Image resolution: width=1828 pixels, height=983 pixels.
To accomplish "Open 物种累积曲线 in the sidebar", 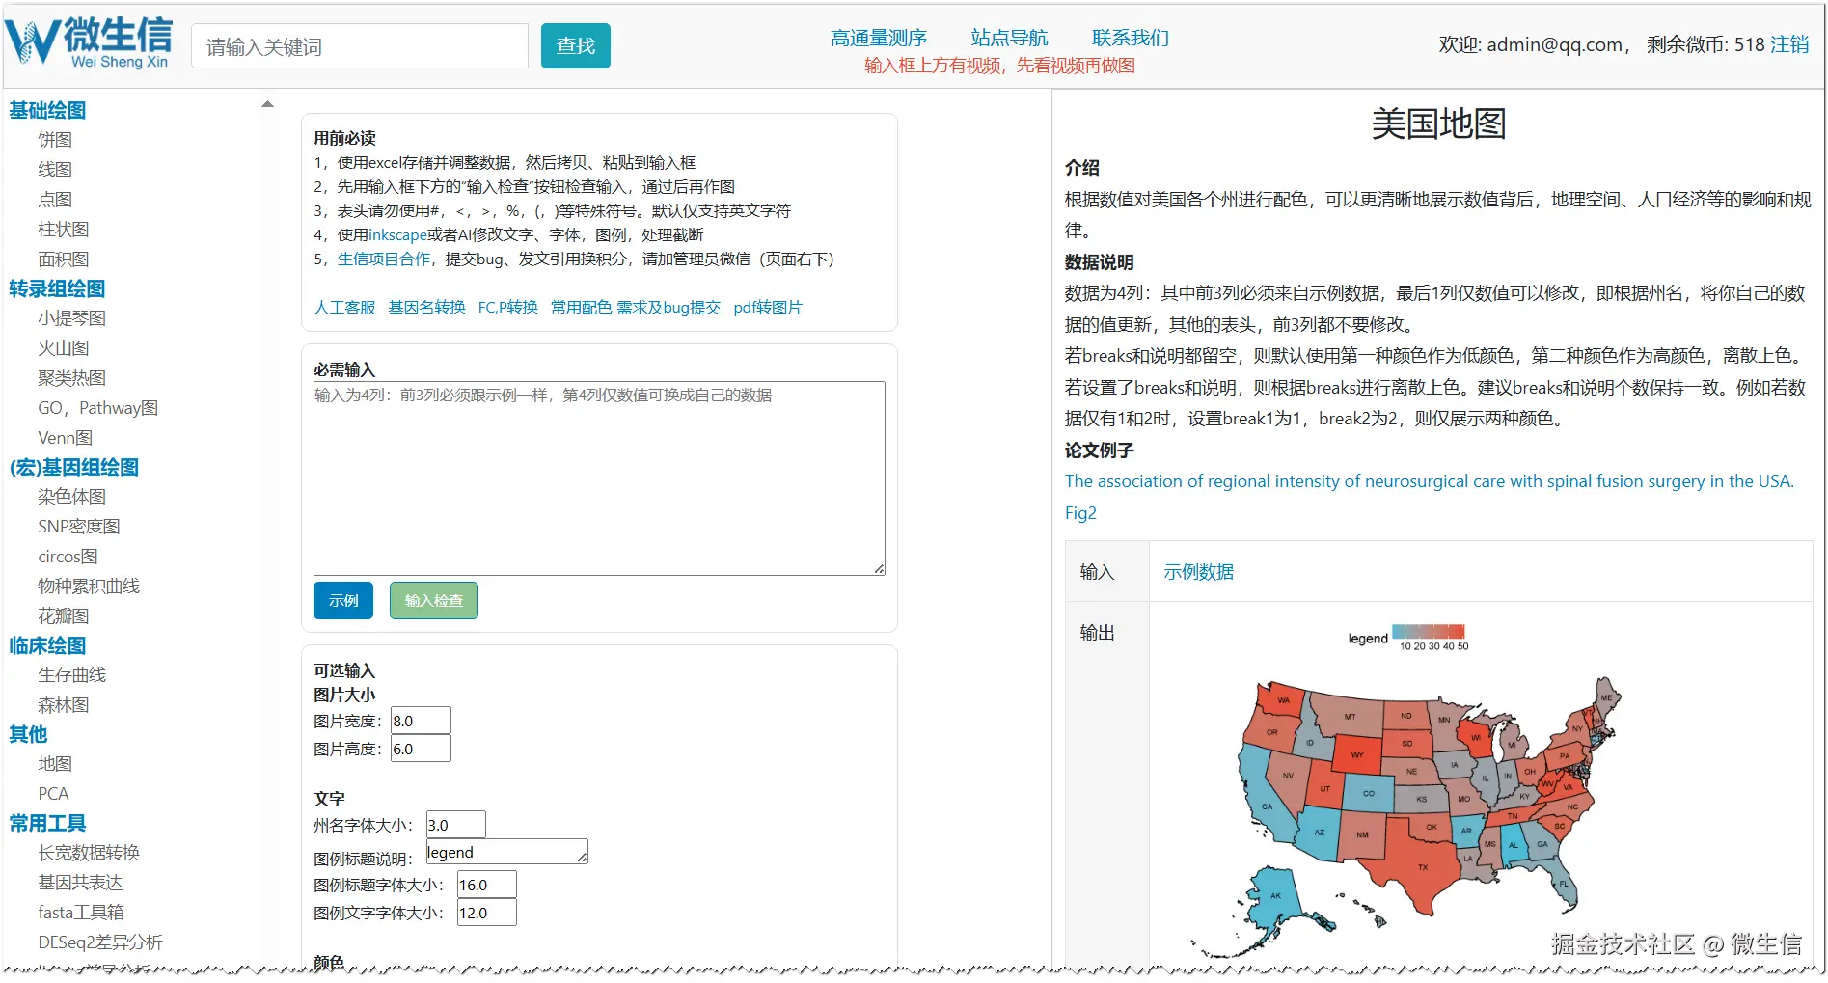I will pos(89,587).
